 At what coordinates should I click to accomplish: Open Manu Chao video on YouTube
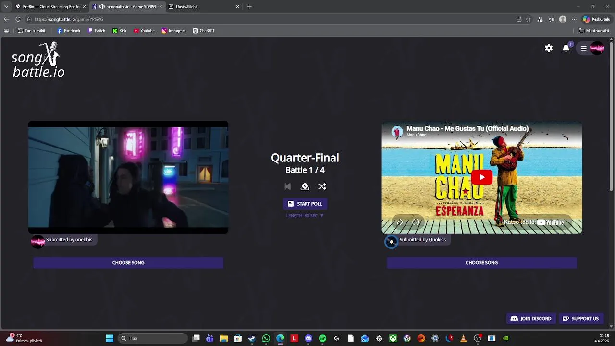[x=533, y=222]
